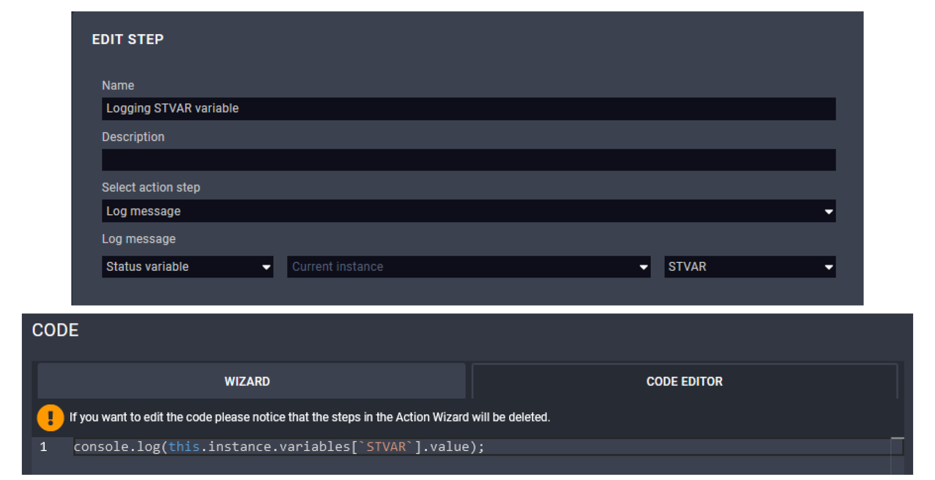Click the EDIT STEP heading
Viewport: 935px width, 480px height.
[x=127, y=39]
